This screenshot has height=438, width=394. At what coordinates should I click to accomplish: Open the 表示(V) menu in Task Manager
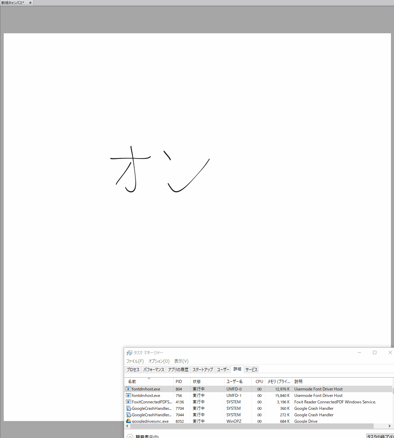[x=181, y=361]
